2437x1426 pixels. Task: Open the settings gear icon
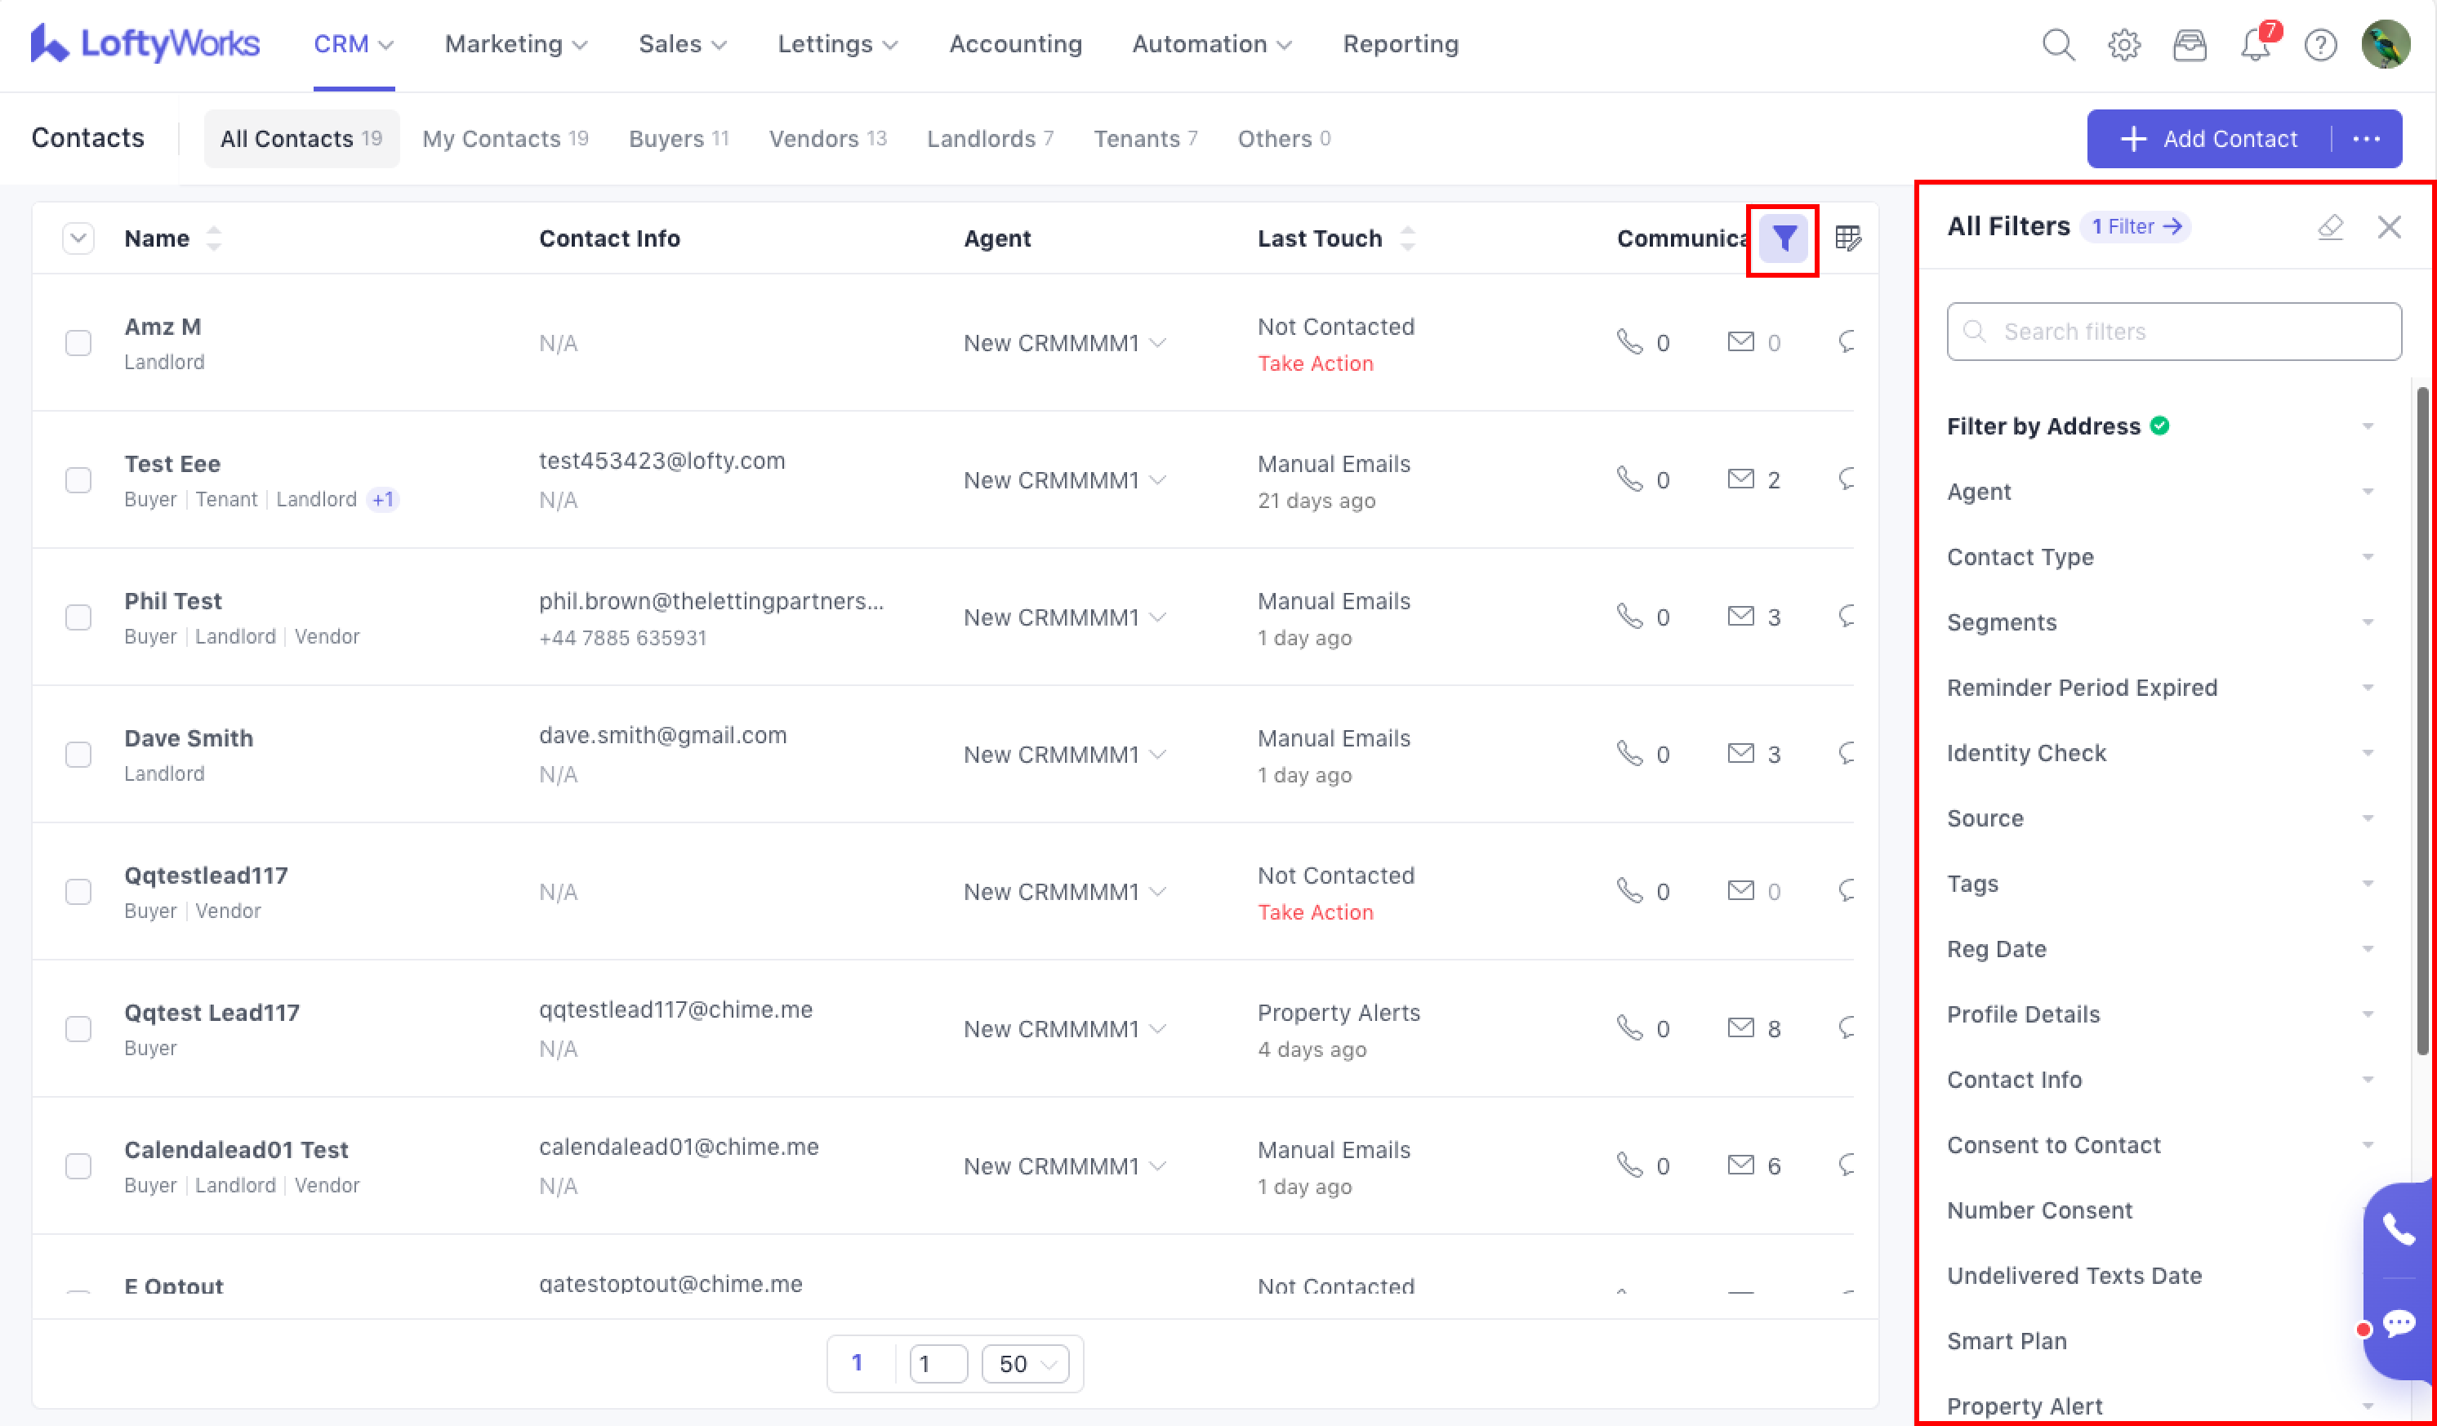click(2123, 44)
